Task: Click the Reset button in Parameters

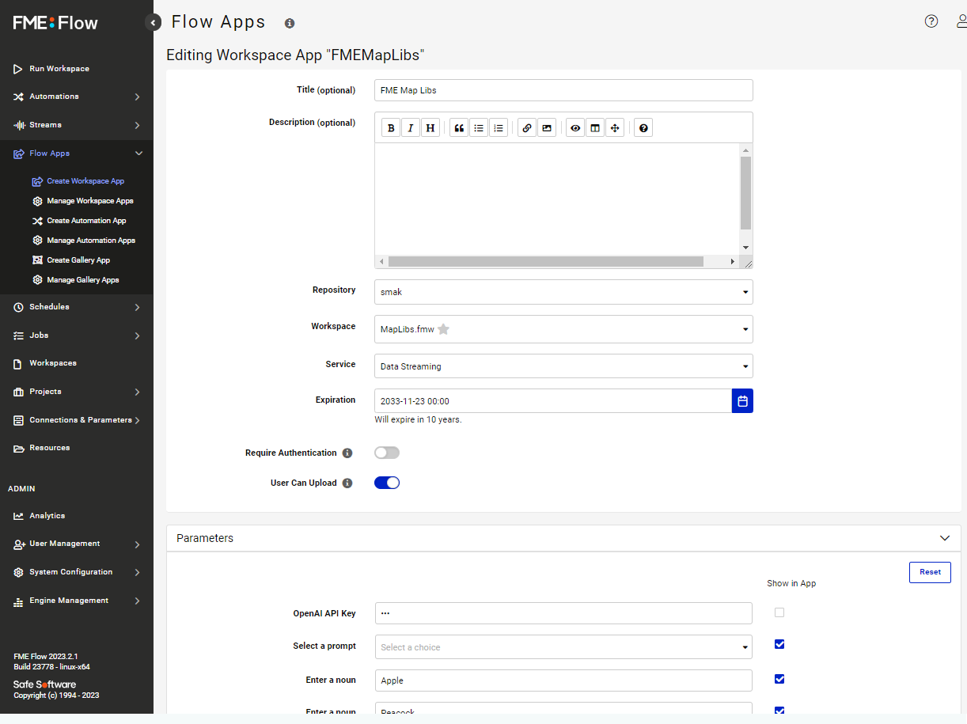Action: (x=930, y=572)
